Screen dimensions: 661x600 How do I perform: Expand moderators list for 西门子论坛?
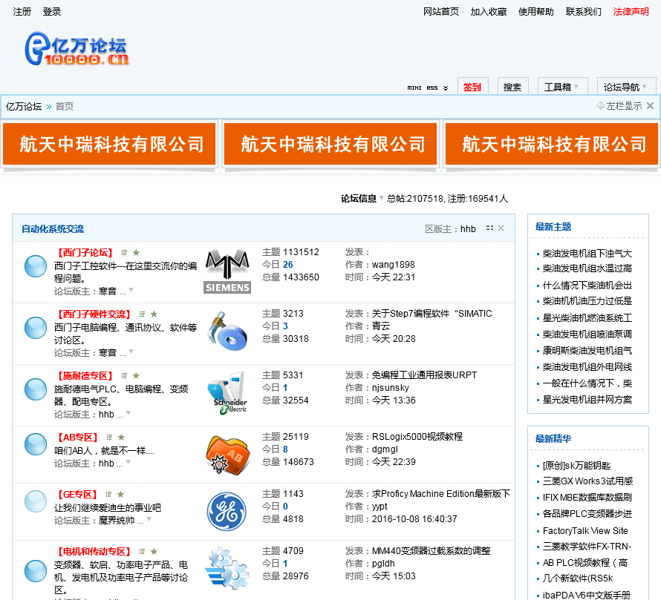(131, 290)
